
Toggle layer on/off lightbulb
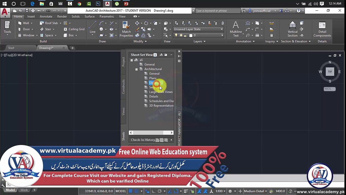point(177,35)
